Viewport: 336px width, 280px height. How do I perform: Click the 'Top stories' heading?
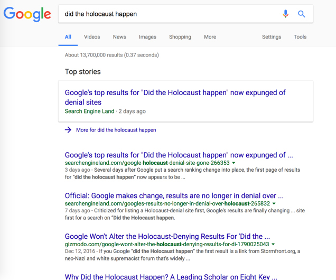coord(83,71)
